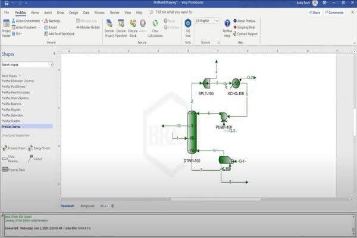The width and height of the screenshot is (357, 238).
Task: Collapse the Shapes panel
Action: click(x=54, y=54)
